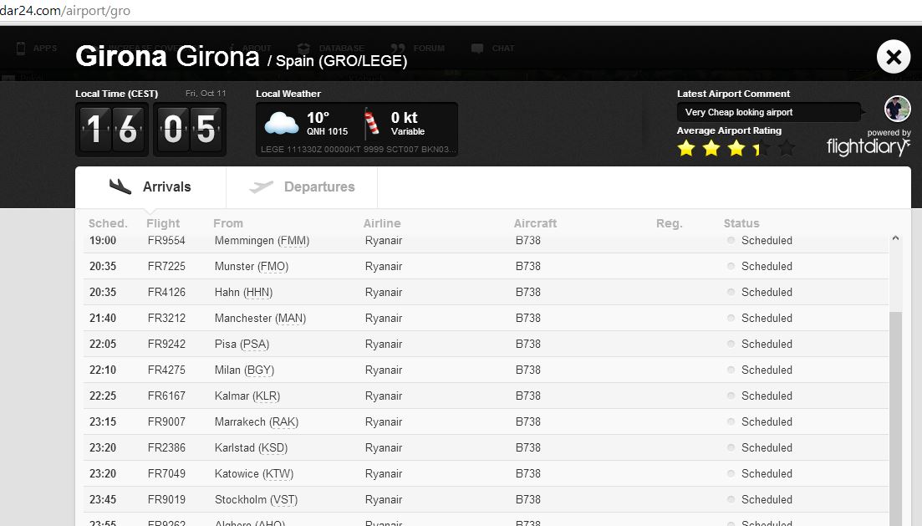Click the About menu item
Screen dimensions: 922x526
(251, 49)
